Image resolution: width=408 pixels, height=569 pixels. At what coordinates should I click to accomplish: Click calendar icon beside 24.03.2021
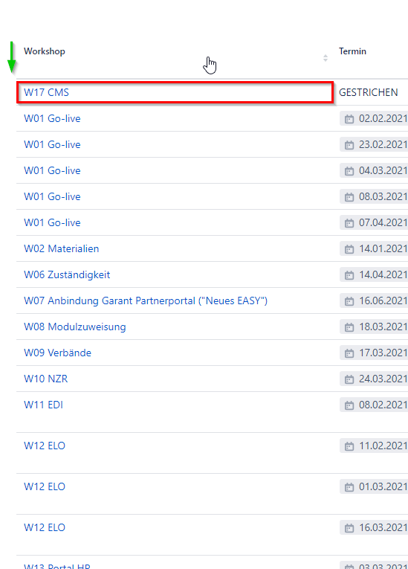click(x=349, y=379)
